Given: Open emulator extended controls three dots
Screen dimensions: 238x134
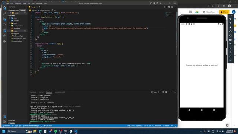Looking at the screenshot, I should (231, 61).
